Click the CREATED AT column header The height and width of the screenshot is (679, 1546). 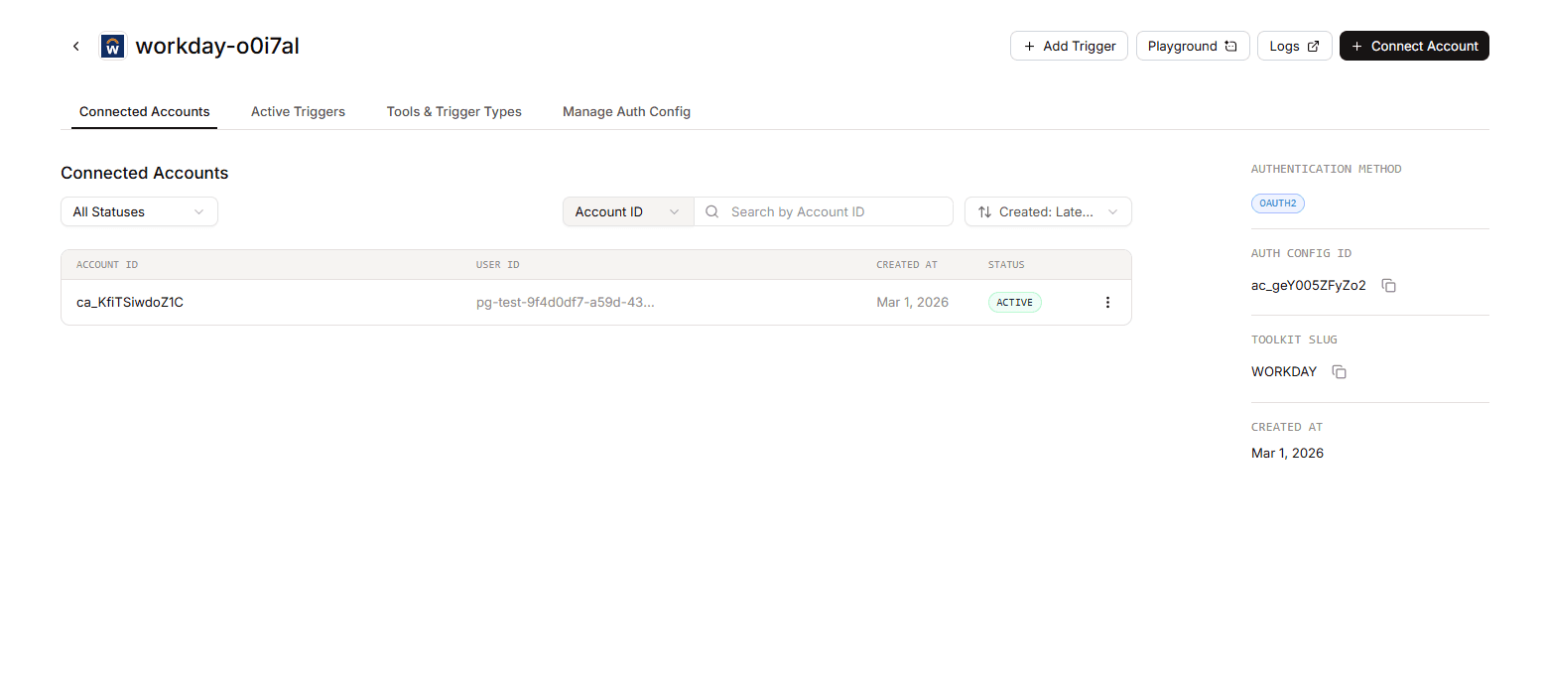907,265
